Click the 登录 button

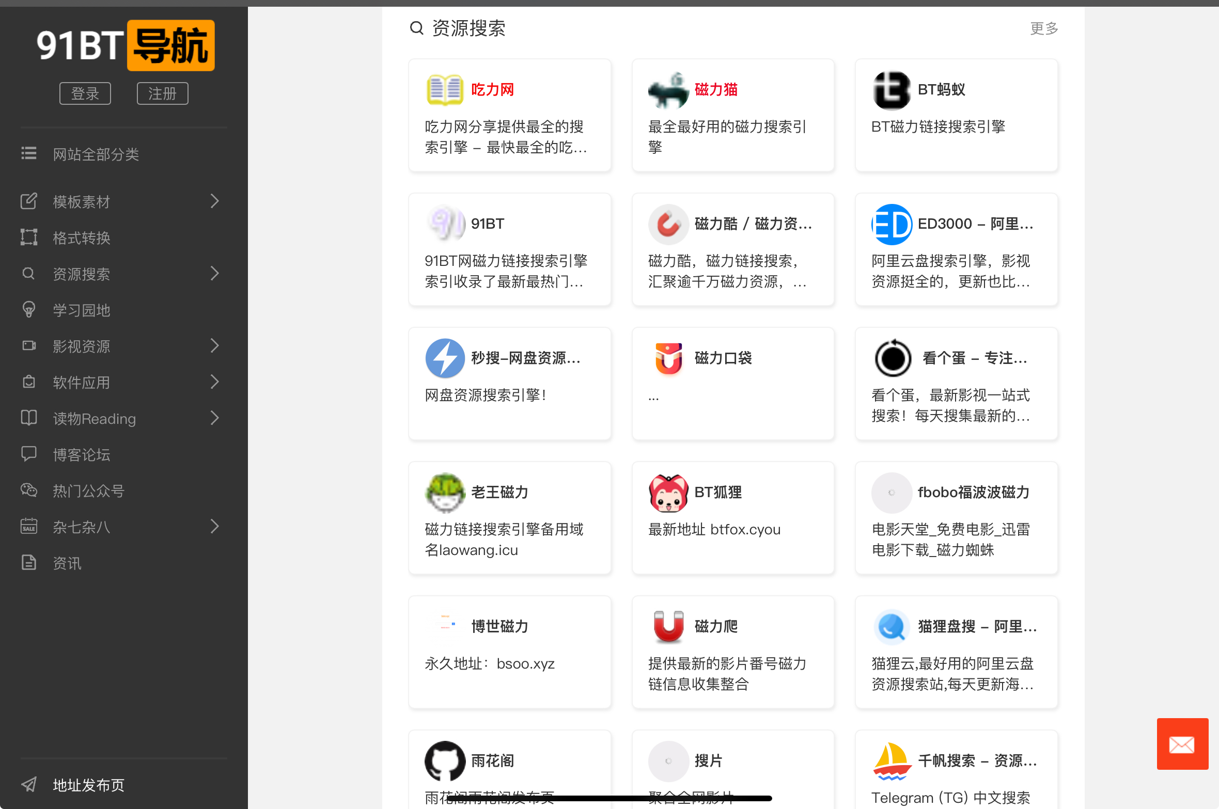[x=85, y=93]
